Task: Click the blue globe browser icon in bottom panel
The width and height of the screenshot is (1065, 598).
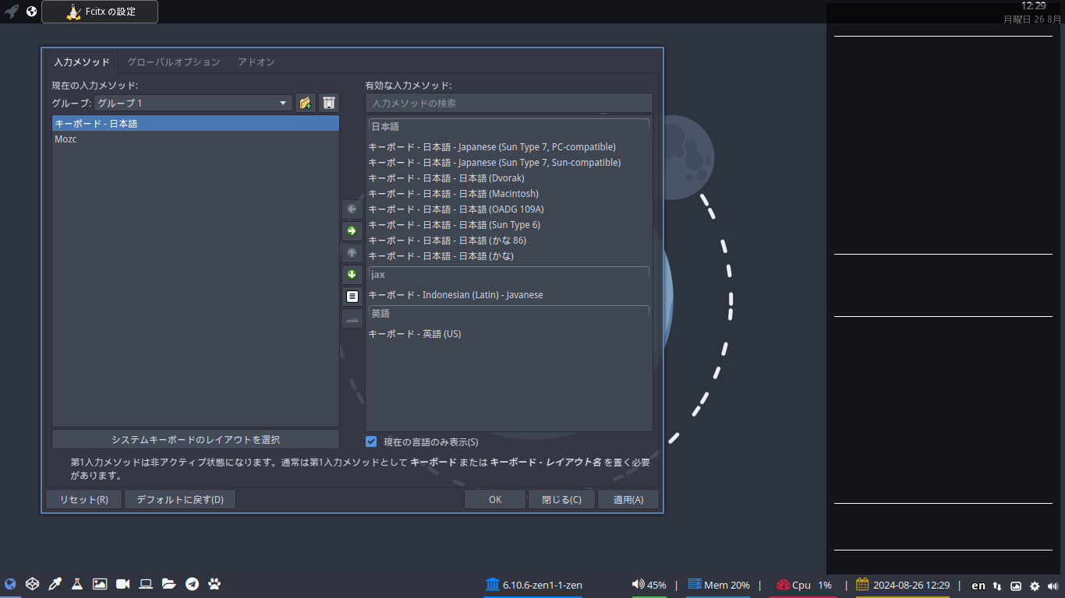Action: [x=10, y=584]
